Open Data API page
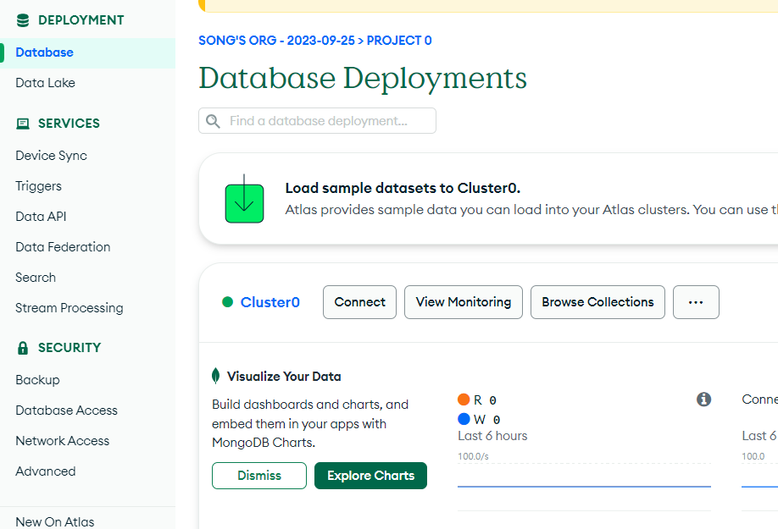The image size is (778, 529). pyautogui.click(x=41, y=217)
